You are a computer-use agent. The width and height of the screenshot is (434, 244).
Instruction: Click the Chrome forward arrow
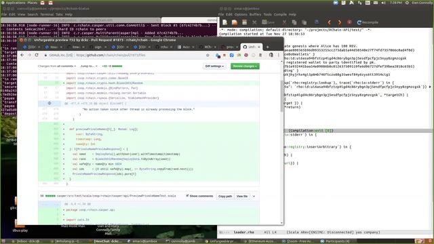29,55
